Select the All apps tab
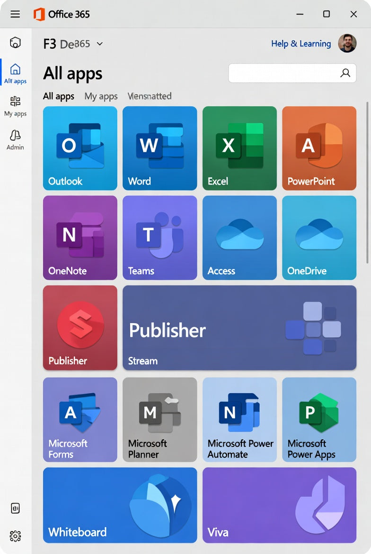Viewport: 371px width, 554px height. (x=59, y=96)
